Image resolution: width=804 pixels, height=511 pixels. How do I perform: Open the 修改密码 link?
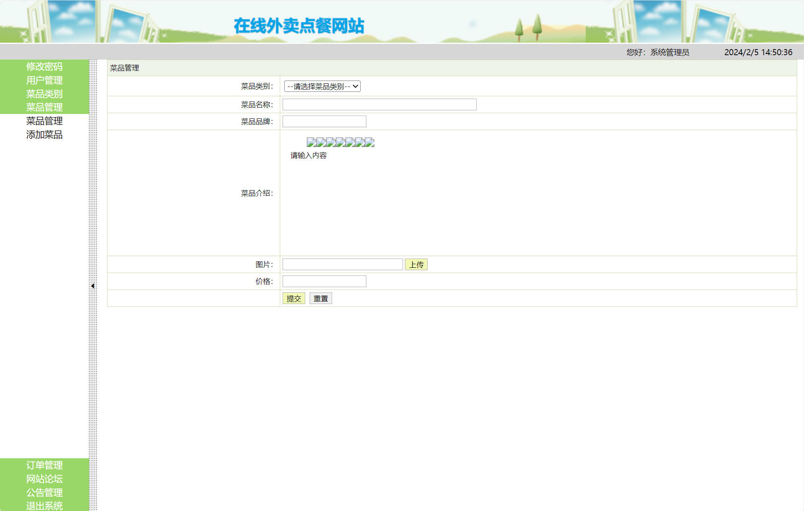pos(44,67)
